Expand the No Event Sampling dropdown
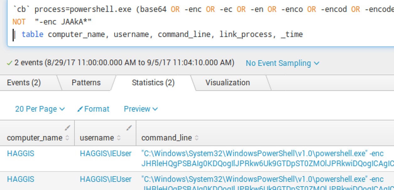Image resolution: width=394 pixels, height=190 pixels. (x=282, y=63)
